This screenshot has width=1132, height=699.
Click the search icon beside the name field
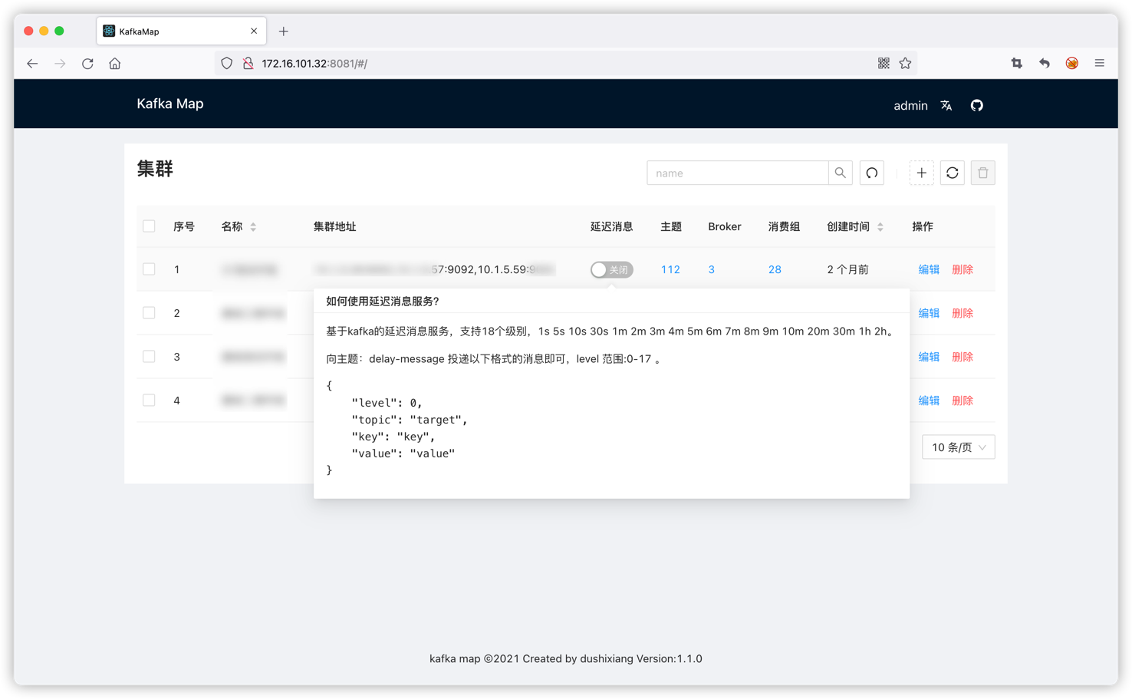click(x=840, y=173)
